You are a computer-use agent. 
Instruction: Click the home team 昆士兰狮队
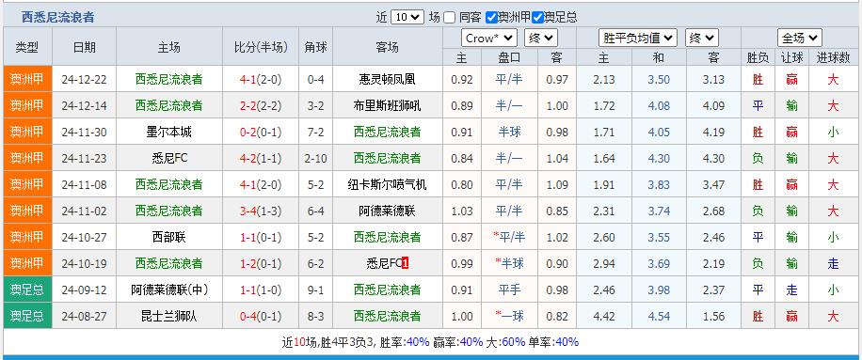pos(168,316)
